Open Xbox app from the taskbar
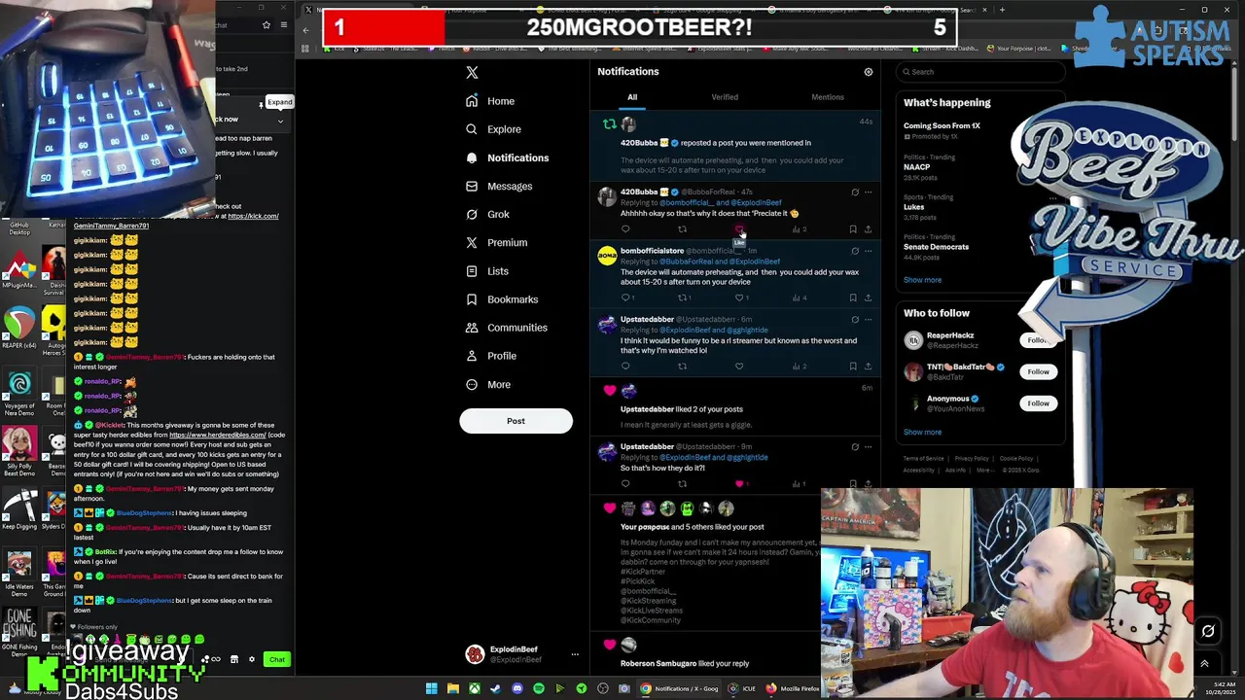The image size is (1245, 700). pyautogui.click(x=474, y=689)
